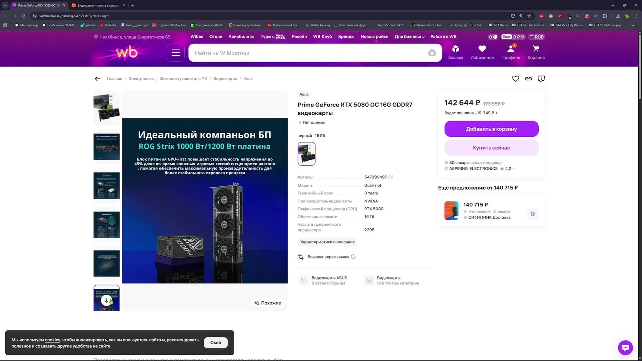Click the Купить сейчас button
The image size is (642, 361).
[x=492, y=148]
